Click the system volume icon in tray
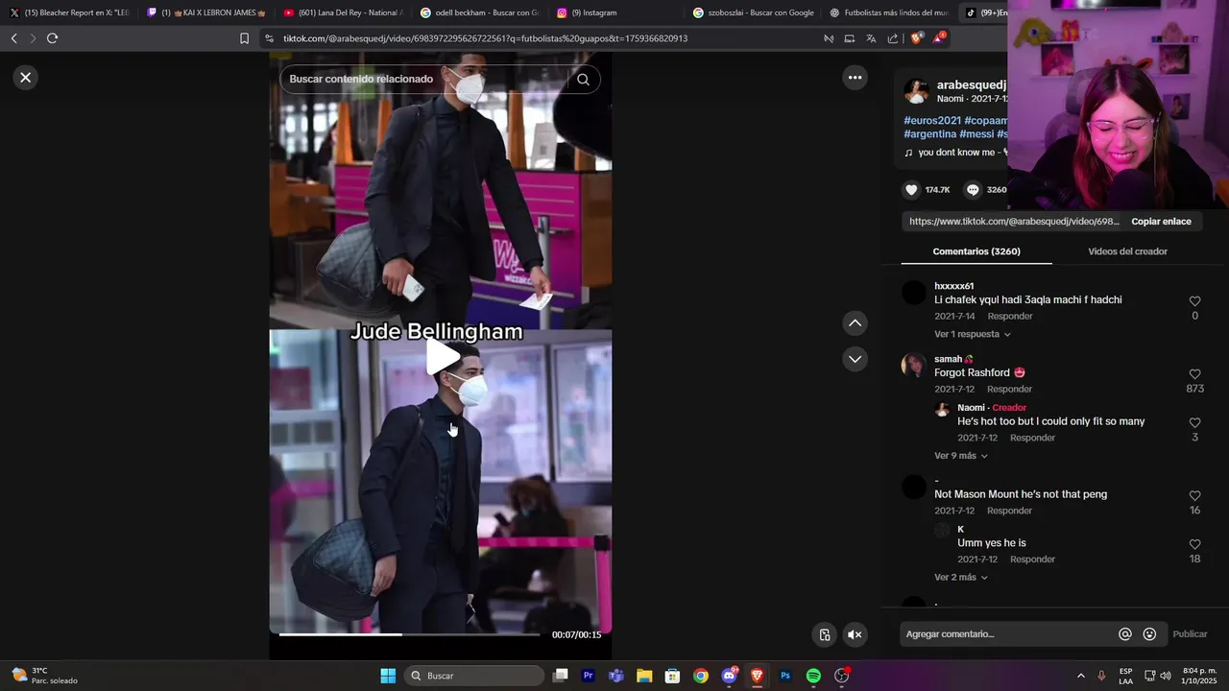 click(1166, 676)
